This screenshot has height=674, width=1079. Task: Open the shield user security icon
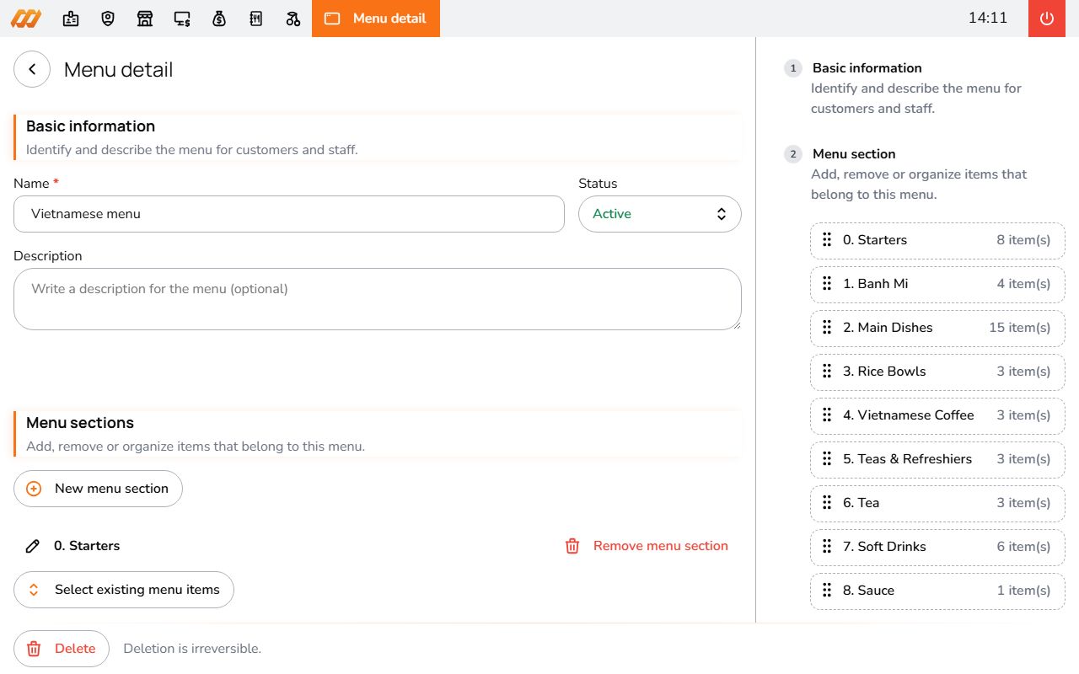(x=108, y=19)
